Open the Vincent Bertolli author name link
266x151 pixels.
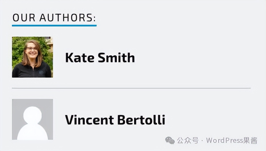115,119
